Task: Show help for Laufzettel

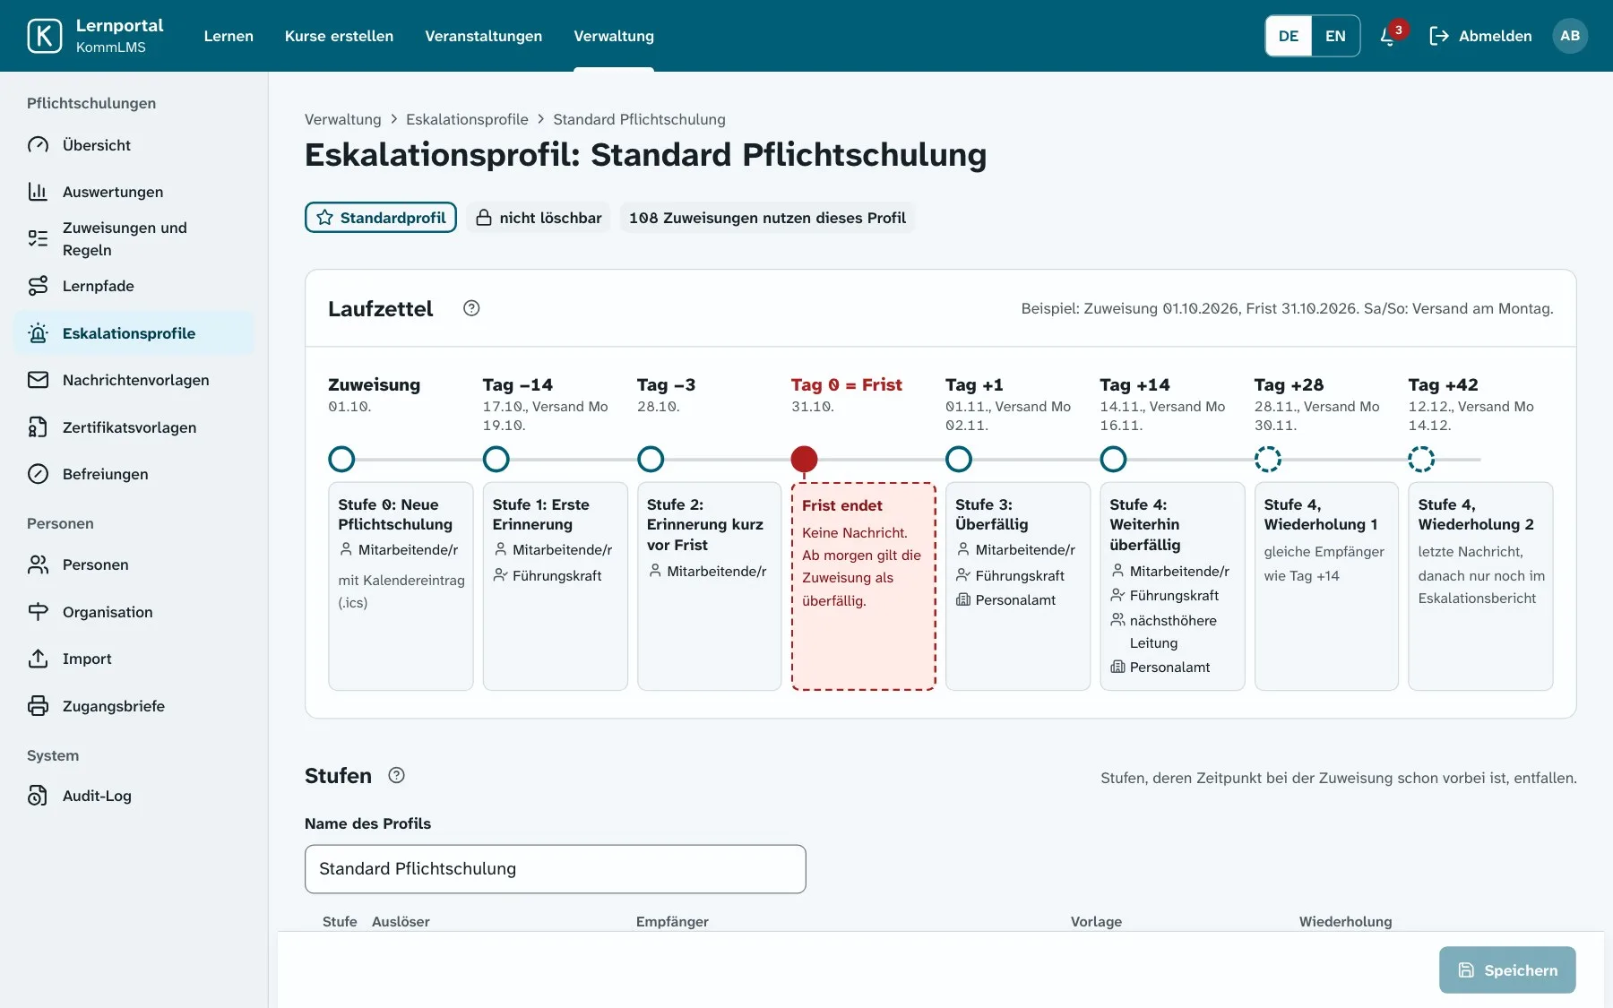Action: click(x=471, y=308)
